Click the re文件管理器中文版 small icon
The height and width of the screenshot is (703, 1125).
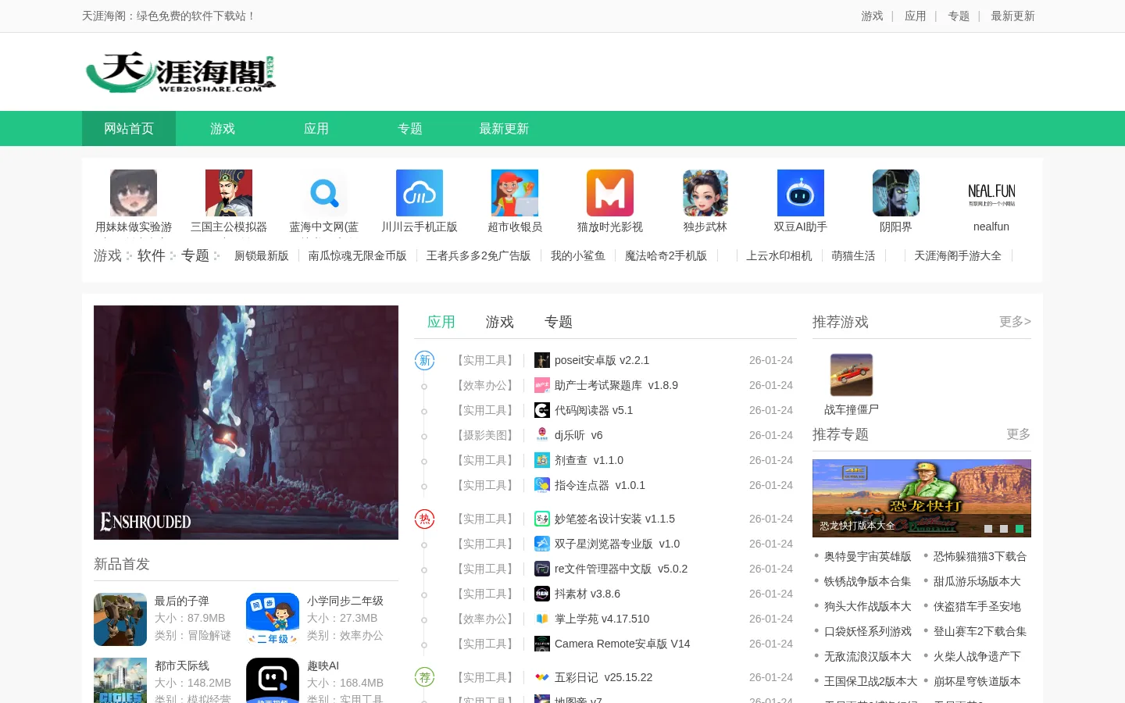(542, 569)
